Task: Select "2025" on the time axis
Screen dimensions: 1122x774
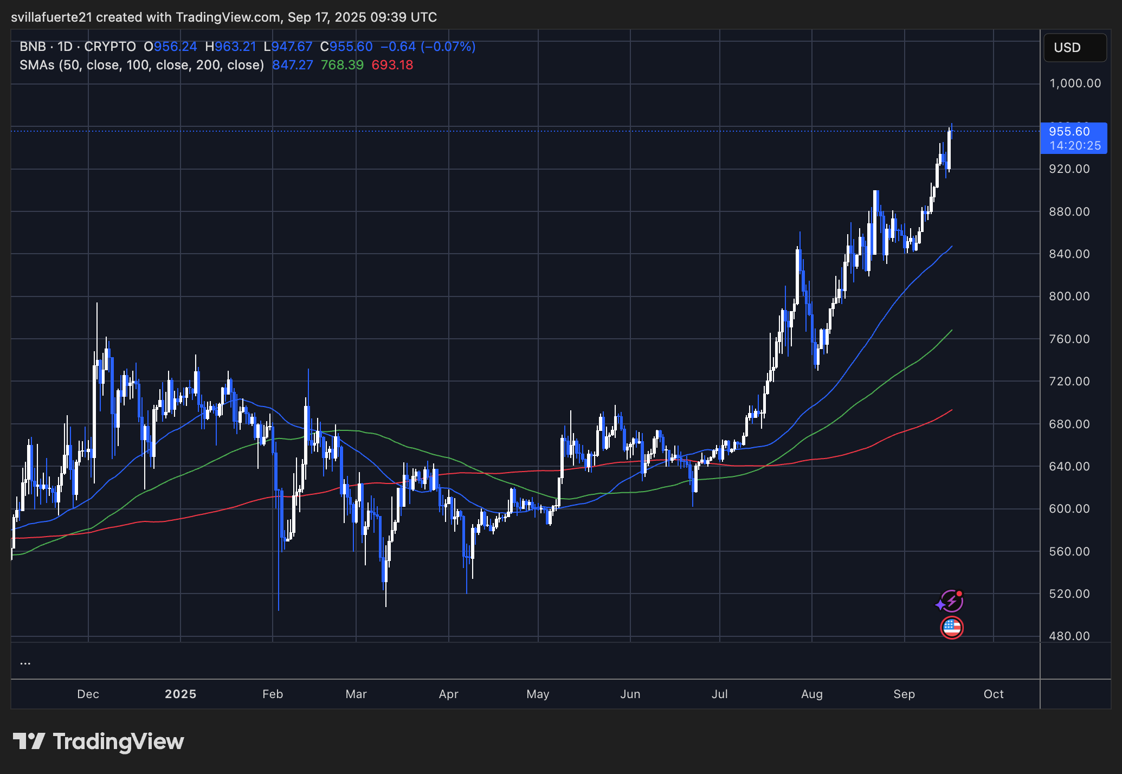Action: (180, 694)
